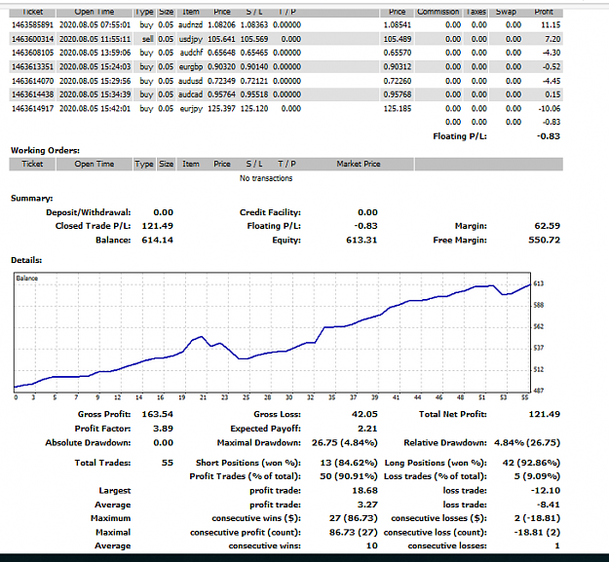Click the consecutive wins value 27 (86.73)
The width and height of the screenshot is (609, 562).
tap(354, 518)
